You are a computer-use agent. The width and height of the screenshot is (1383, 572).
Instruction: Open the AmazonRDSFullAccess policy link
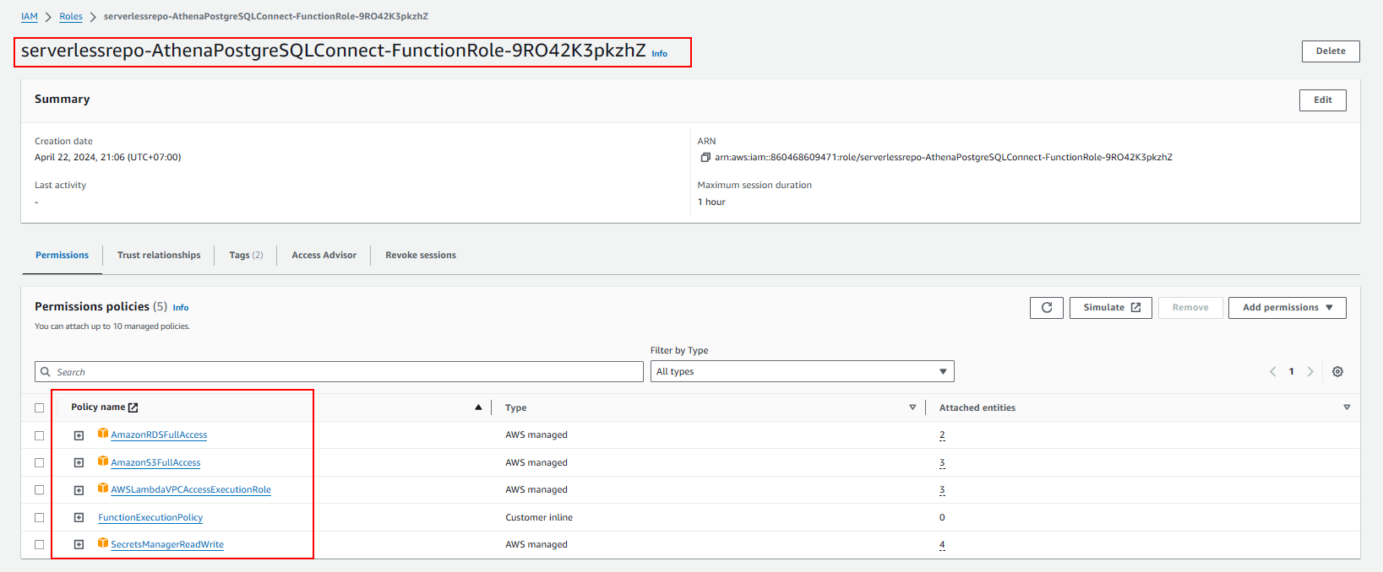[159, 435]
